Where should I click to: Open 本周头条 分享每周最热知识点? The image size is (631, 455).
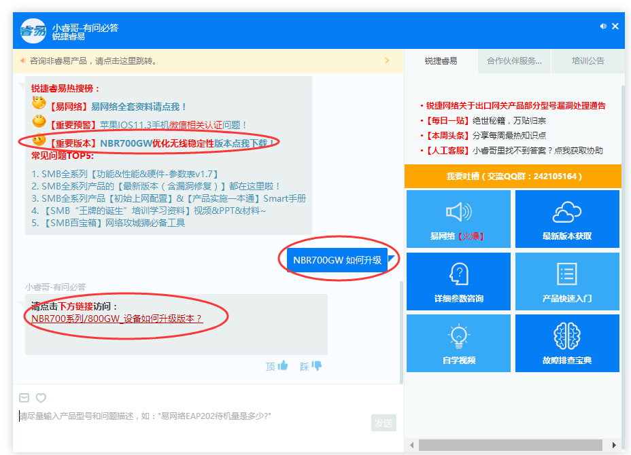click(x=485, y=135)
